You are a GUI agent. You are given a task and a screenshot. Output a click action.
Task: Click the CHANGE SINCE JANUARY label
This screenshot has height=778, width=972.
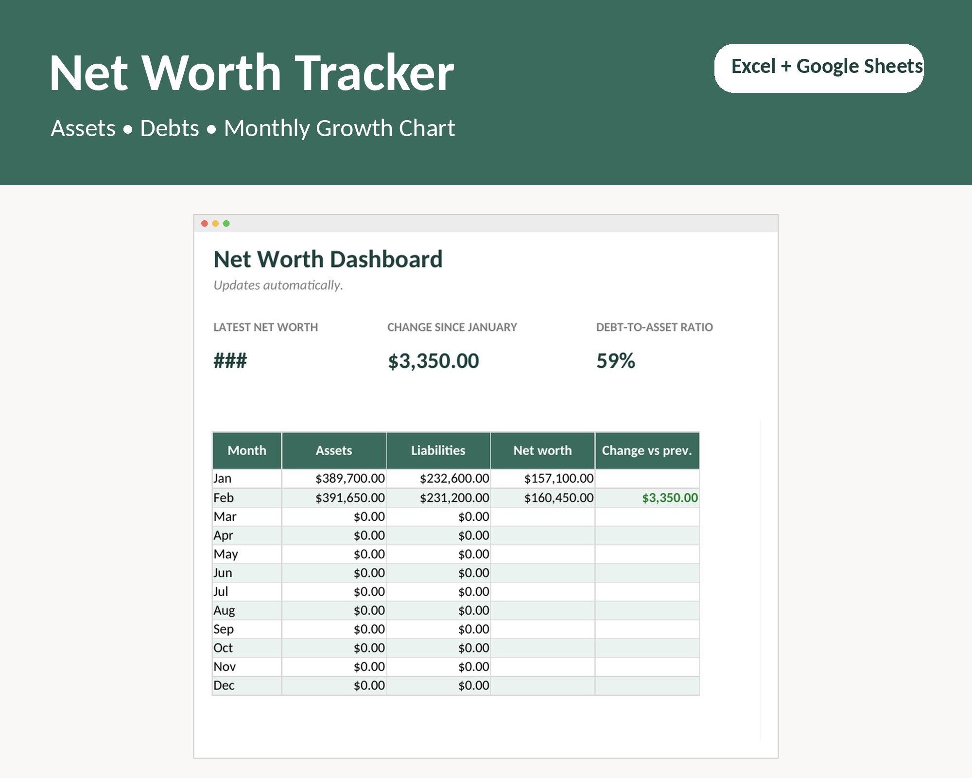[452, 327]
